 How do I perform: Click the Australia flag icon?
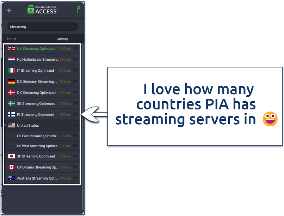pyautogui.click(x=12, y=178)
